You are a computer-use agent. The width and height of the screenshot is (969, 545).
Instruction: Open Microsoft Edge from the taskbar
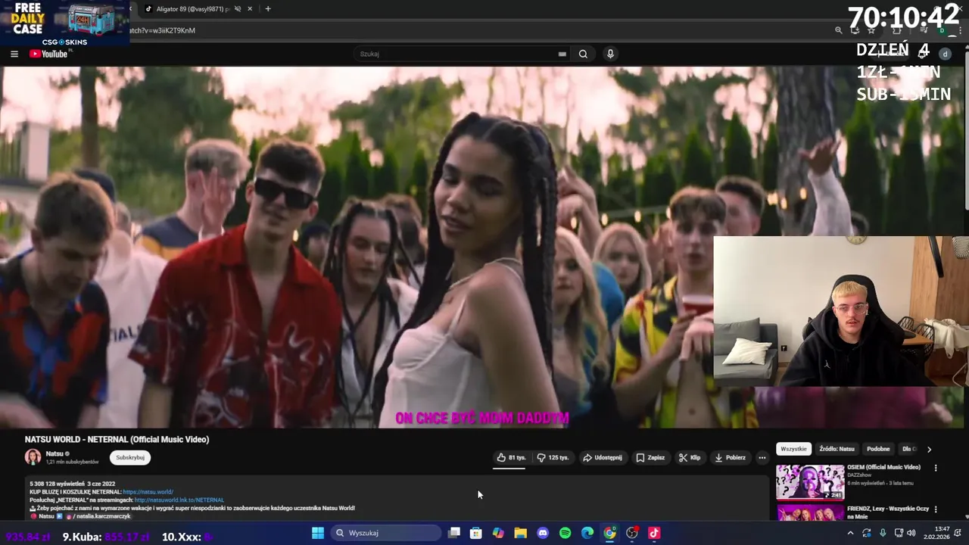tap(587, 533)
